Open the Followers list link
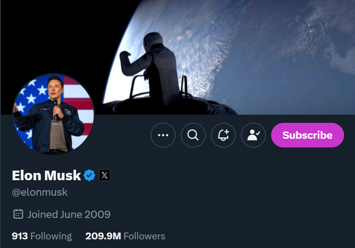This screenshot has width=355, height=248. [x=144, y=236]
